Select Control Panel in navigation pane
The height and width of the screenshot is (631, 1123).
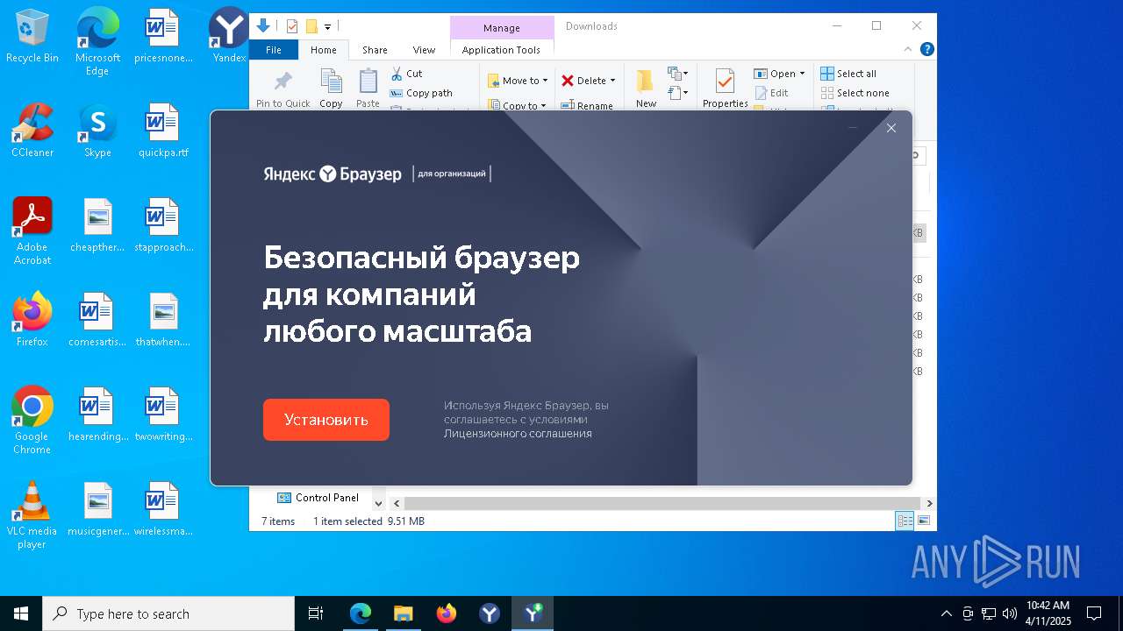pos(318,498)
